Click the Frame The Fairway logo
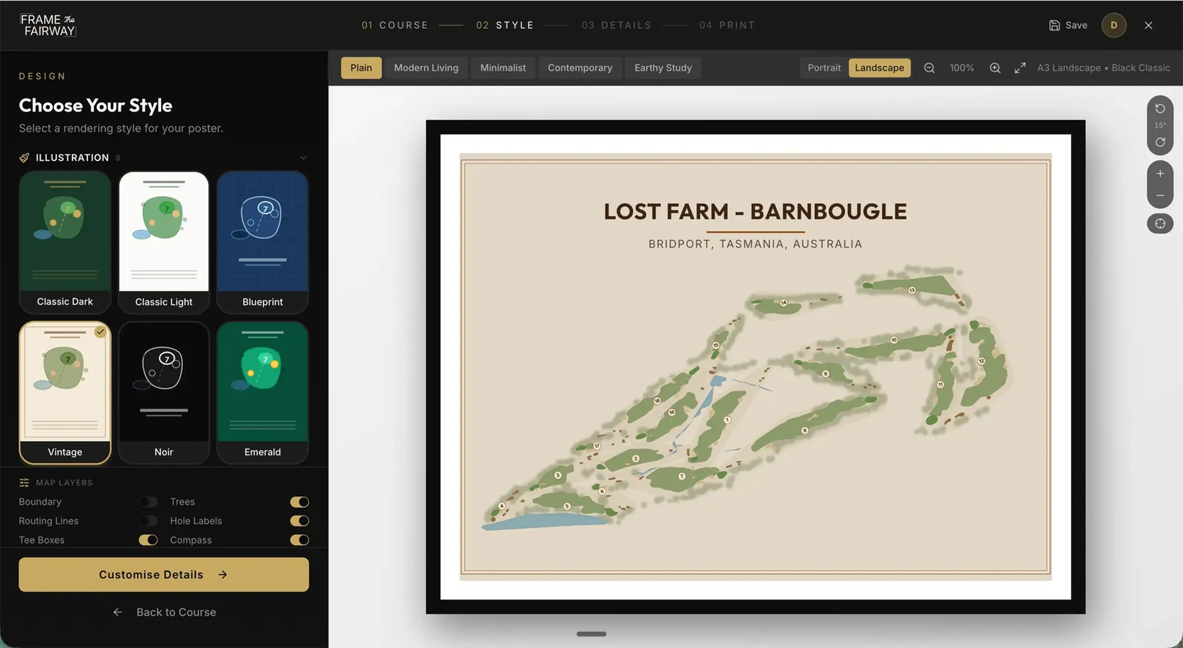1183x648 pixels. point(48,25)
